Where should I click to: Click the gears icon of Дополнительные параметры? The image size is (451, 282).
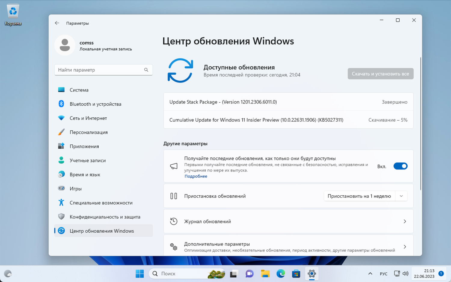[174, 247]
